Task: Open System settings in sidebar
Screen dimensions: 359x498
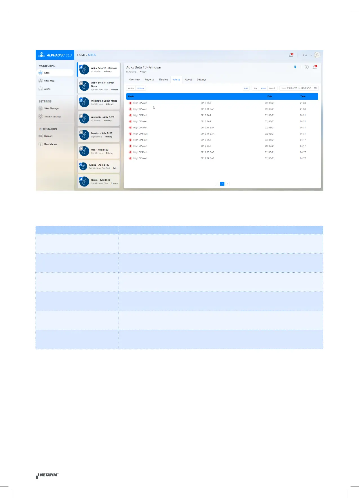Action: [x=52, y=117]
